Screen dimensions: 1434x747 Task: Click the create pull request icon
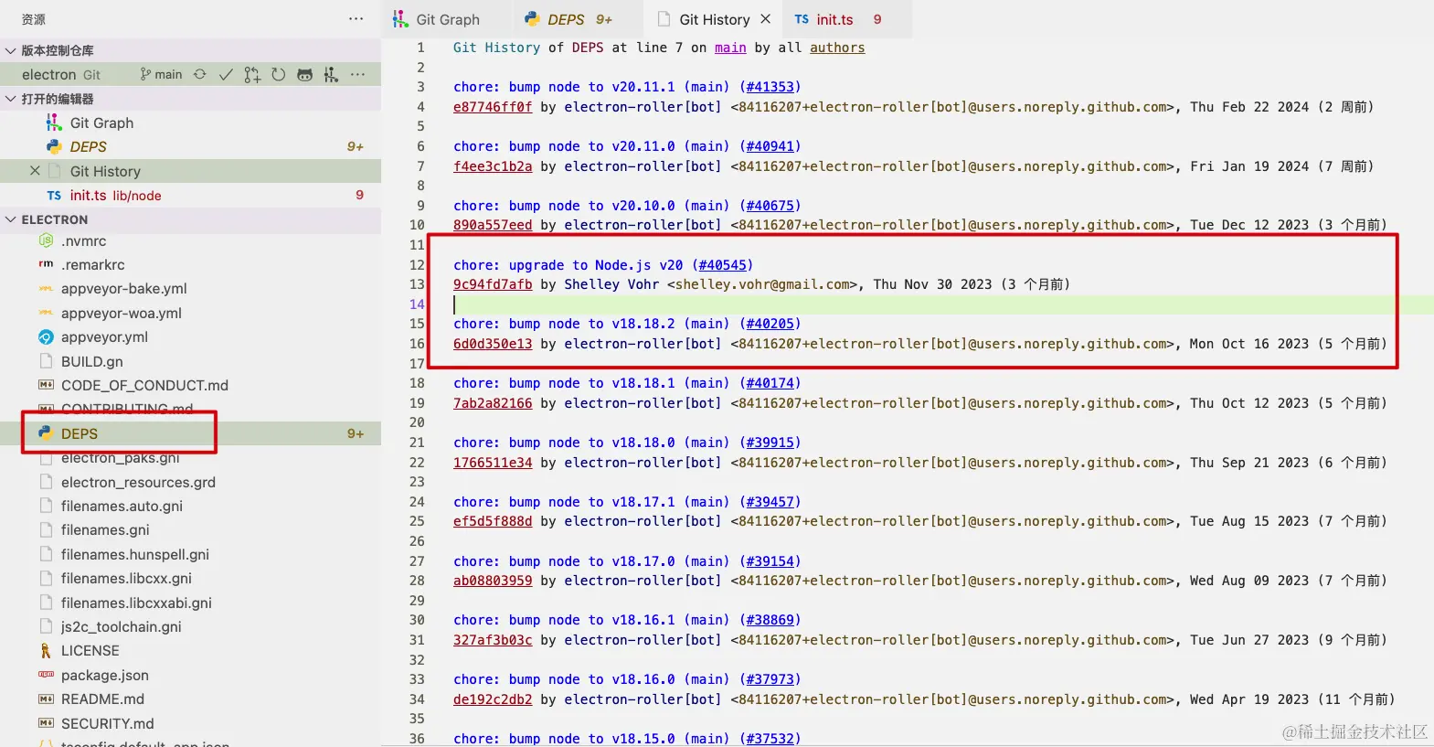click(x=252, y=74)
